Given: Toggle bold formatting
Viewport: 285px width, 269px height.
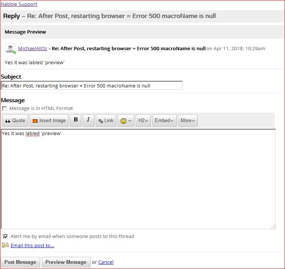Looking at the screenshot, I should 75,120.
